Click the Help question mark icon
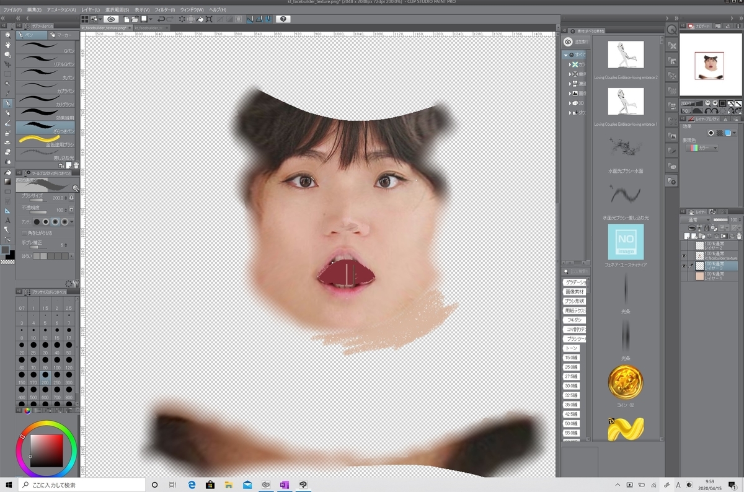 (x=283, y=19)
